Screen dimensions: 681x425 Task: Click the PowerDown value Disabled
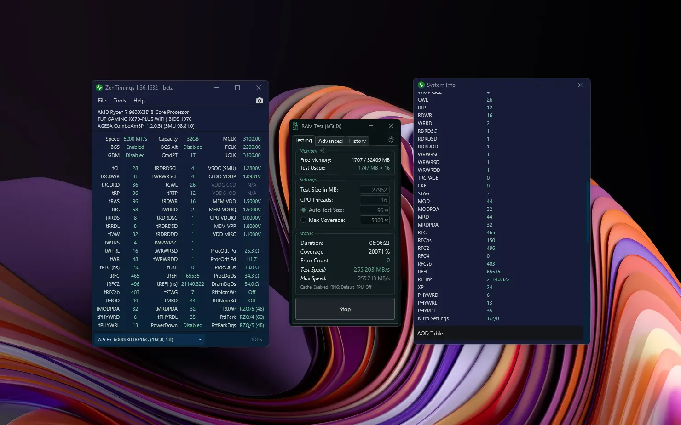(193, 325)
